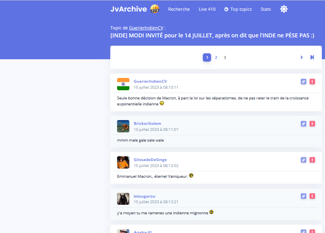Click the flame icon beside Top topics
Image resolution: width=325 pixels, height=233 pixels.
(226, 9)
